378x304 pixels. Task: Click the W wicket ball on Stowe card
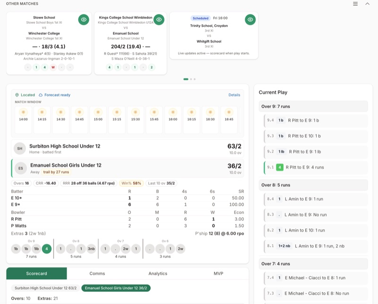[53, 68]
